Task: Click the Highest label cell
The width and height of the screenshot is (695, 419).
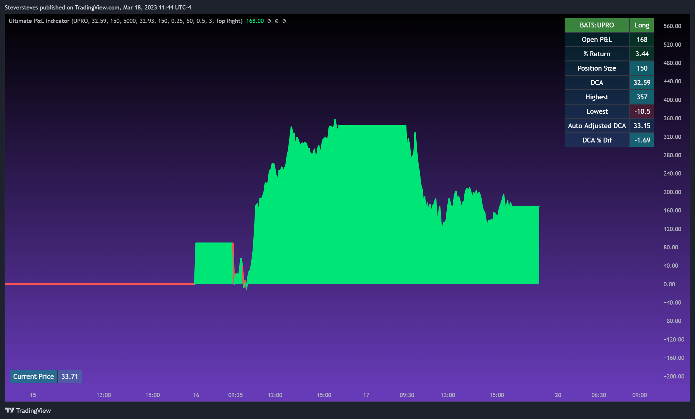Action: [597, 97]
